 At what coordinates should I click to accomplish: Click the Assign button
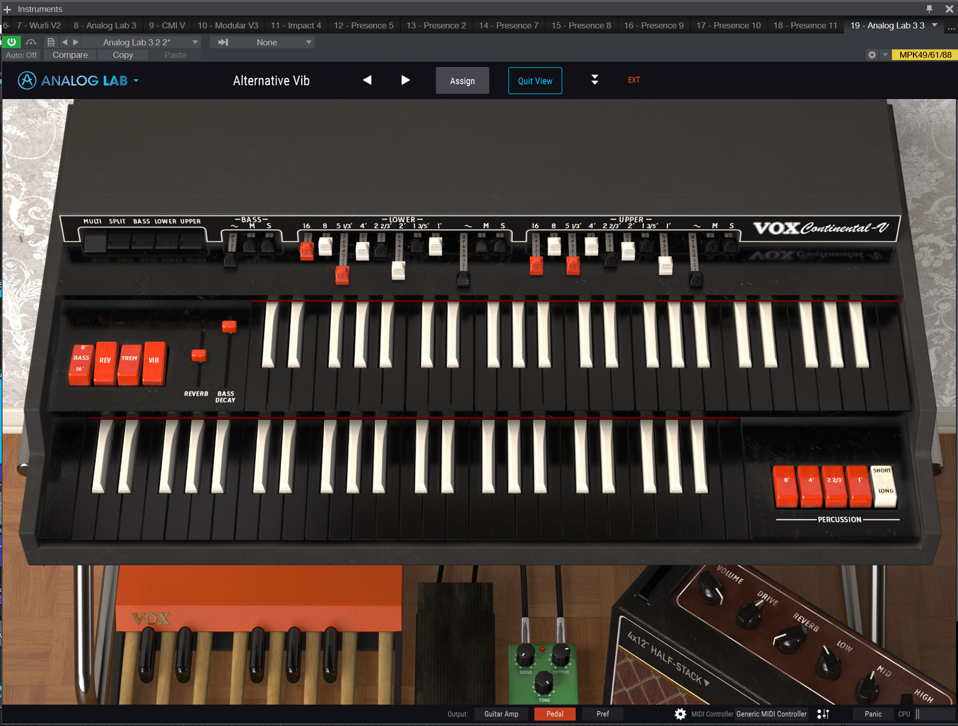coord(462,81)
